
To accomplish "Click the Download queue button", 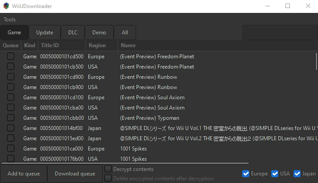I will click(x=75, y=174).
